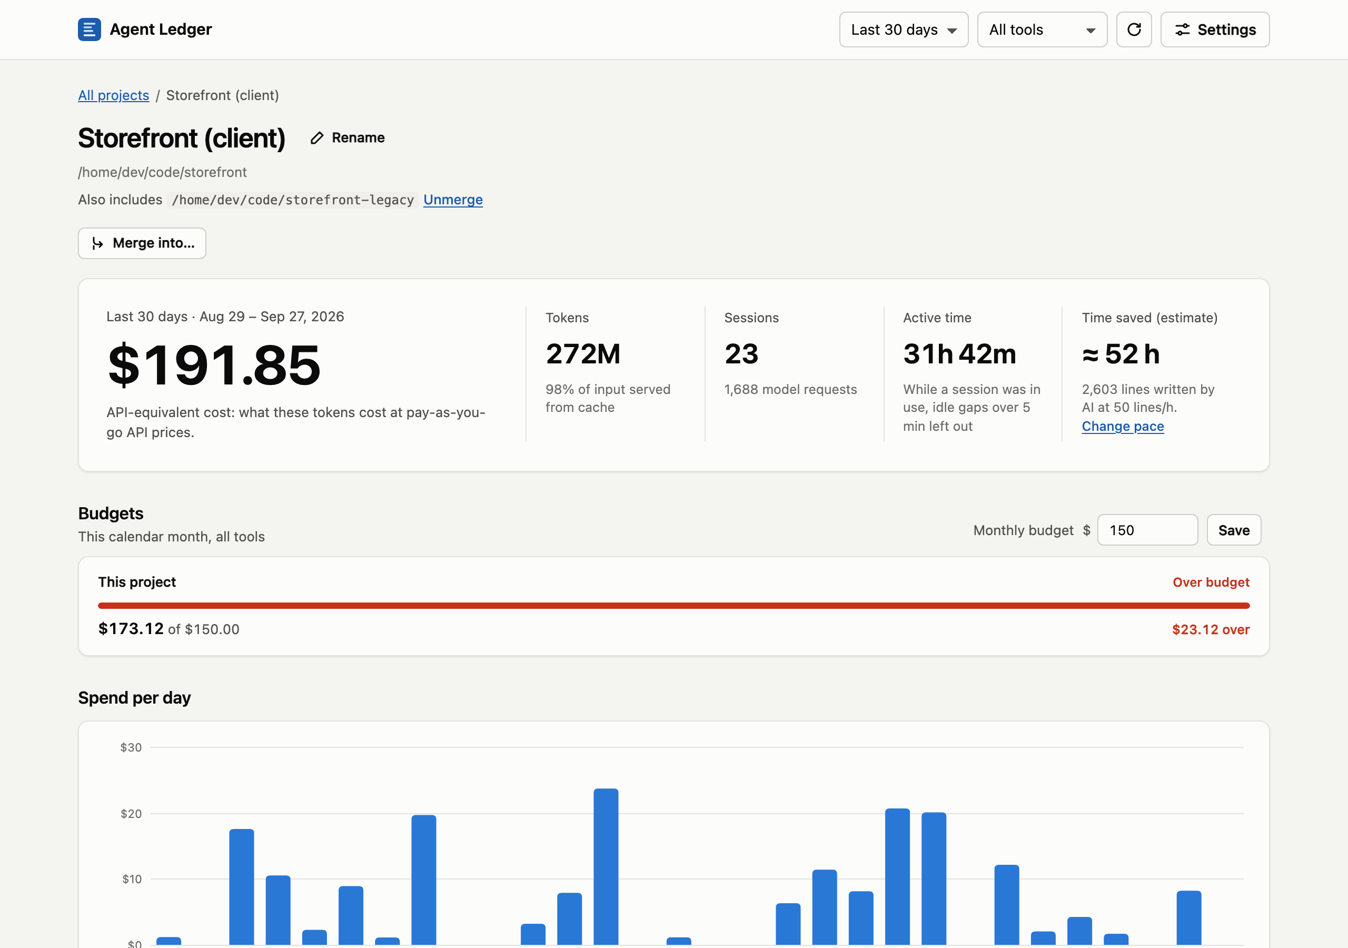Click the 23 sessions value
The height and width of the screenshot is (948, 1348).
741,354
